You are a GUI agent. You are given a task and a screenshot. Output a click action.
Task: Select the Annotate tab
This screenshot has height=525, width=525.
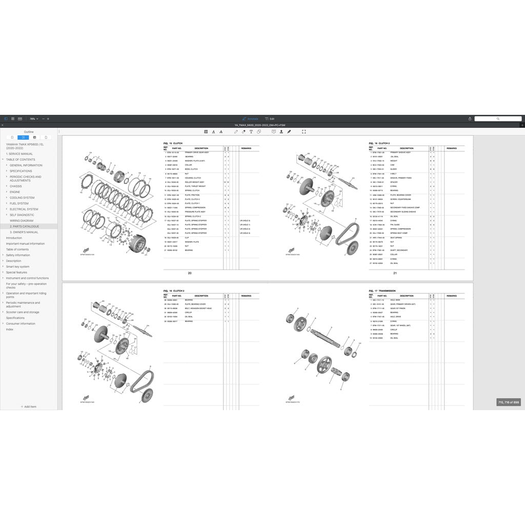251,118
